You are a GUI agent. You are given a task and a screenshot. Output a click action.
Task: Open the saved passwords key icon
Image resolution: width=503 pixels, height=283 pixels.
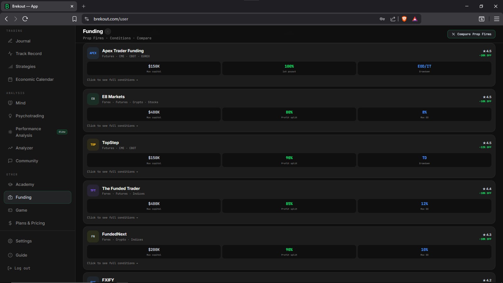(382, 19)
